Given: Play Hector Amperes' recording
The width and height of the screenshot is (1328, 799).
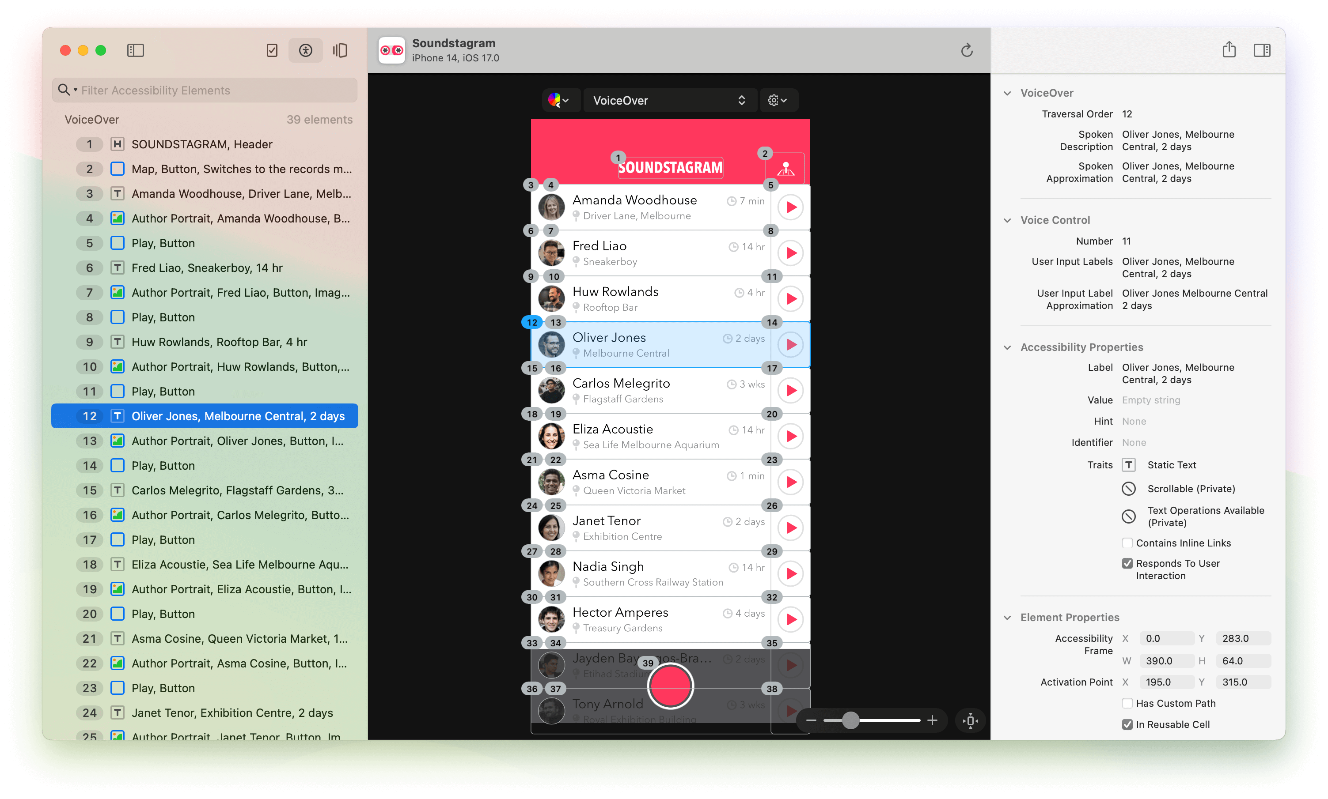Looking at the screenshot, I should click(x=791, y=619).
